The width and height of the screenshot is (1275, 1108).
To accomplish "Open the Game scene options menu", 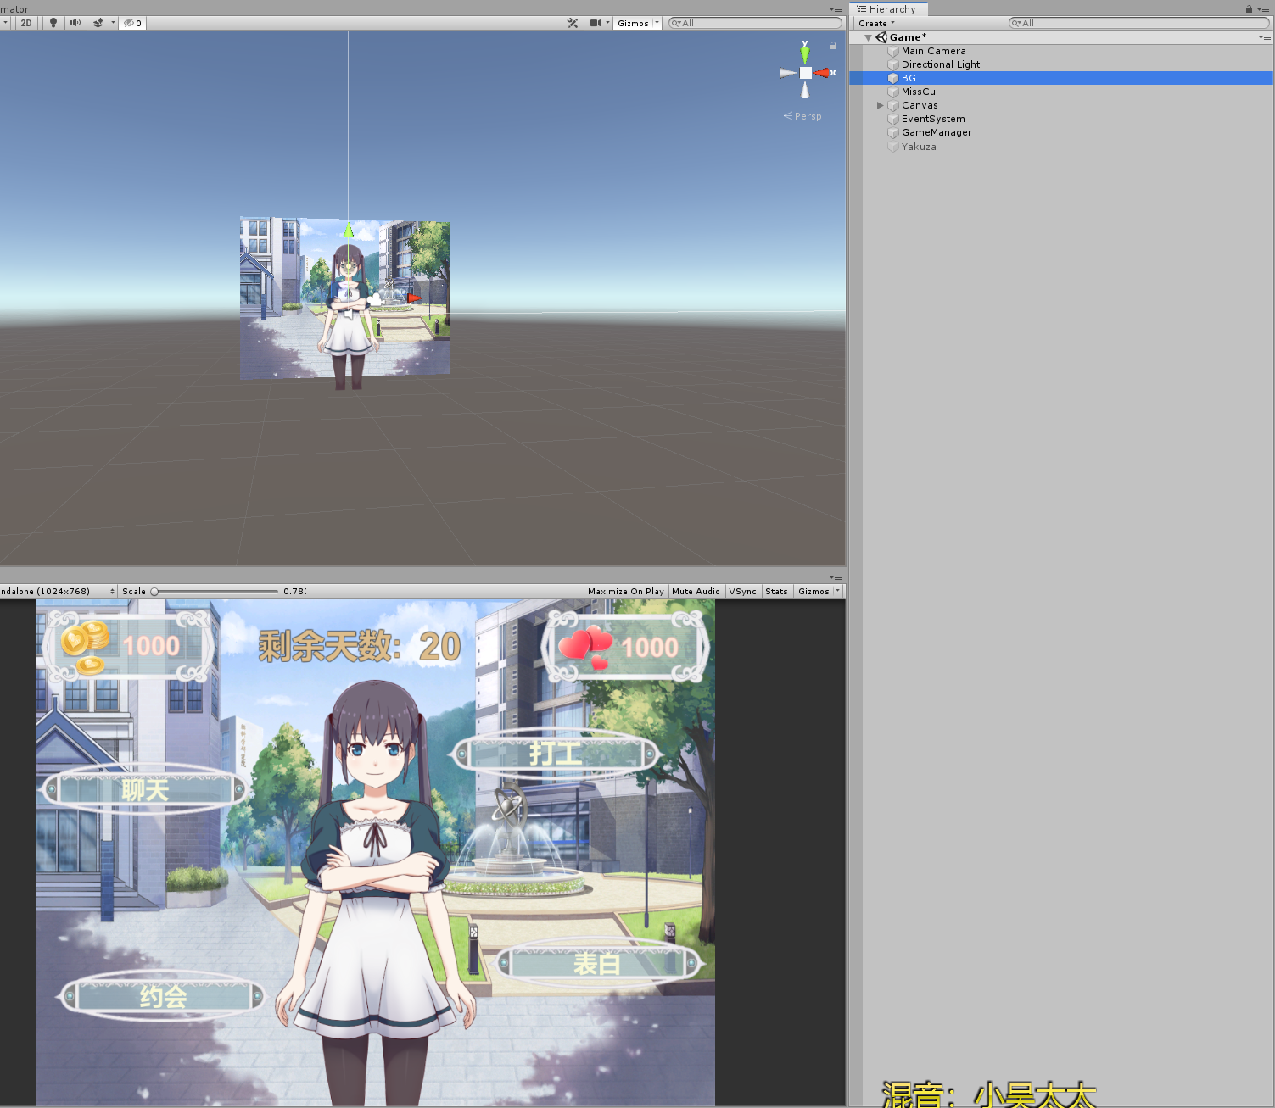I will pos(1265,37).
